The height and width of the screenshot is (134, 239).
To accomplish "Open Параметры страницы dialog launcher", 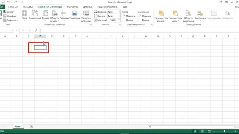I will 91,25.
